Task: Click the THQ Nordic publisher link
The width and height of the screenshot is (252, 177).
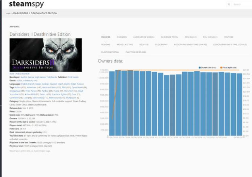Action: tap(73, 77)
